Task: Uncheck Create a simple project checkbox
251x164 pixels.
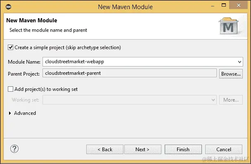Action: pyautogui.click(x=11, y=48)
